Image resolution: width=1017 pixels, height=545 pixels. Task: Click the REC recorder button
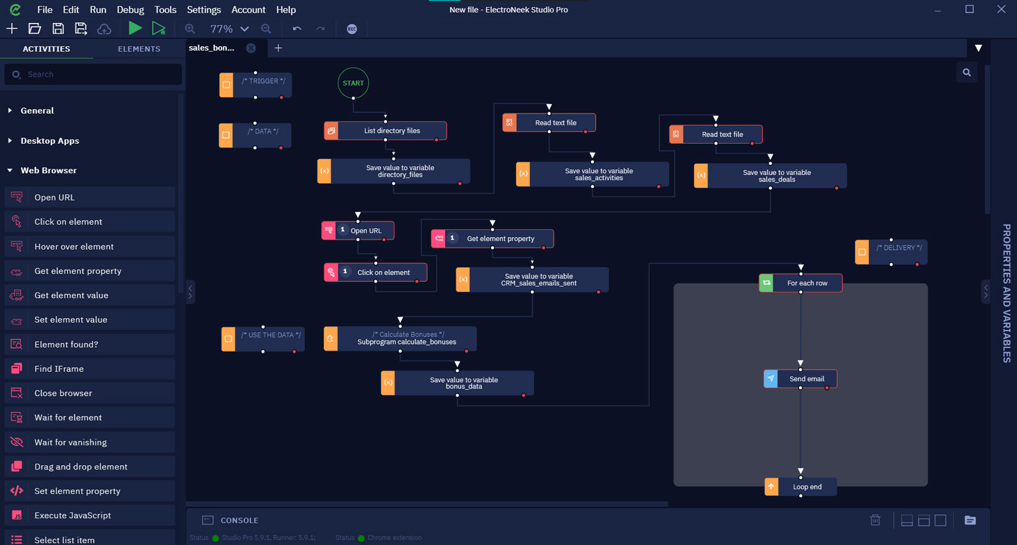click(352, 29)
